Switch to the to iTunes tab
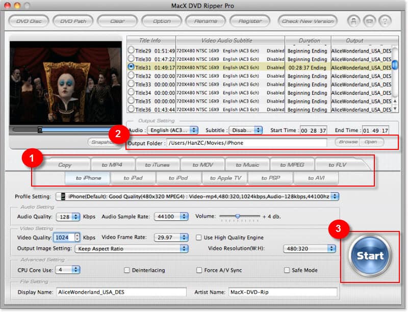The height and width of the screenshot is (312, 408). pos(157,165)
